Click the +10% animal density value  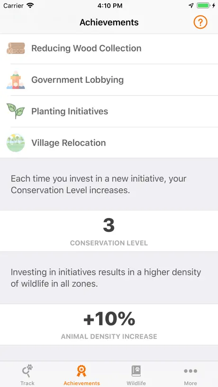point(109,318)
